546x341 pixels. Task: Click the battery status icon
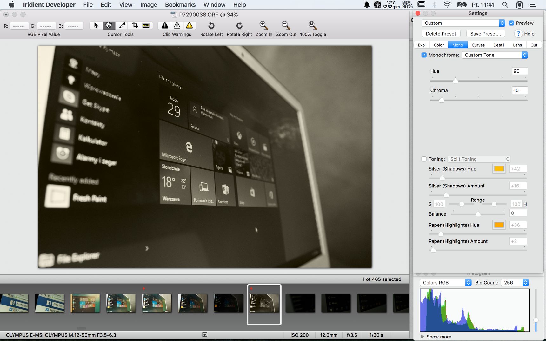pyautogui.click(x=462, y=4)
